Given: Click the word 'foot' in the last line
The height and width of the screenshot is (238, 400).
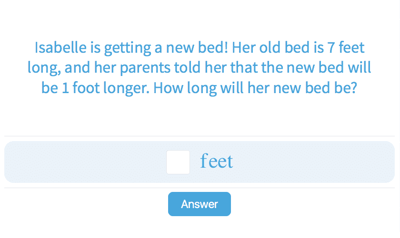Looking at the screenshot, I should pyautogui.click(x=88, y=88).
